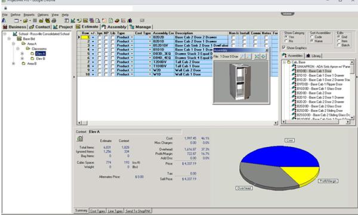358x215 pixels.
Task: Click the rotate icon in the Assembly preview
Action: (263, 56)
